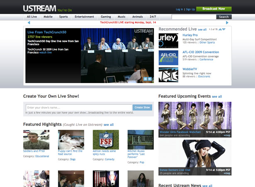The width and height of the screenshot is (255, 187).
Task: Open the Educational category link
Action: click(42, 156)
